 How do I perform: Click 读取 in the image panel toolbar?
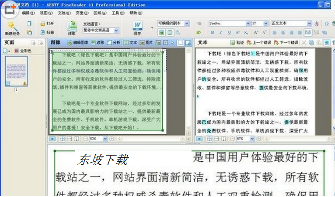tap(98, 43)
